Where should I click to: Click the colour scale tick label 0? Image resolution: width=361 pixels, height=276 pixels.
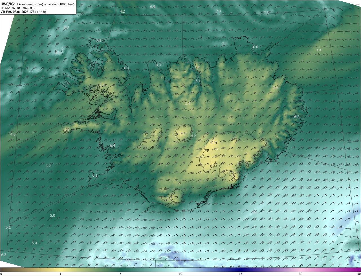pos(1,274)
